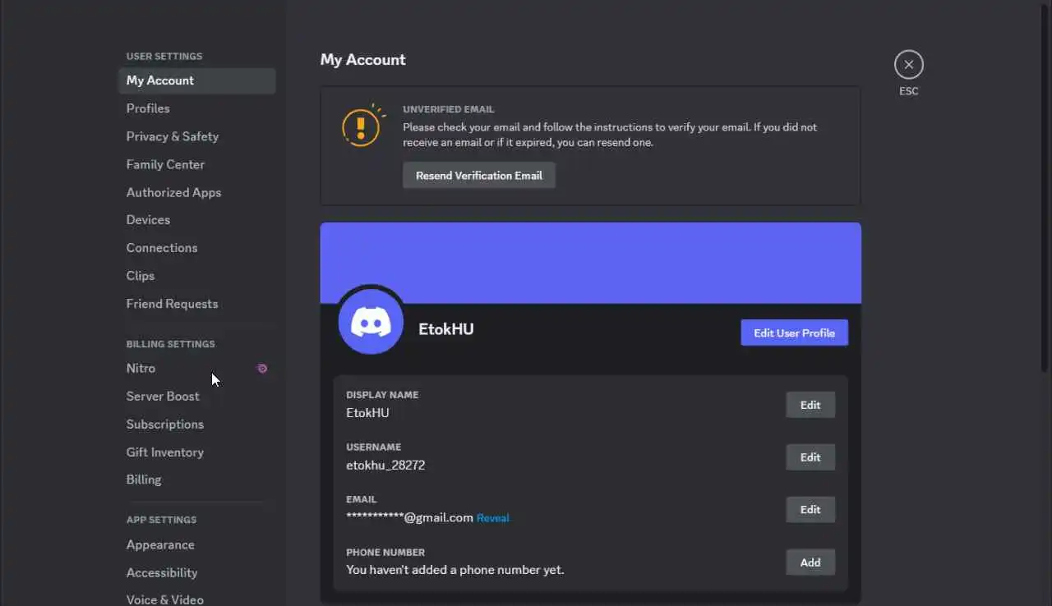Go to Privacy & Safety settings
Viewport: 1052px width, 606px height.
pos(197,136)
